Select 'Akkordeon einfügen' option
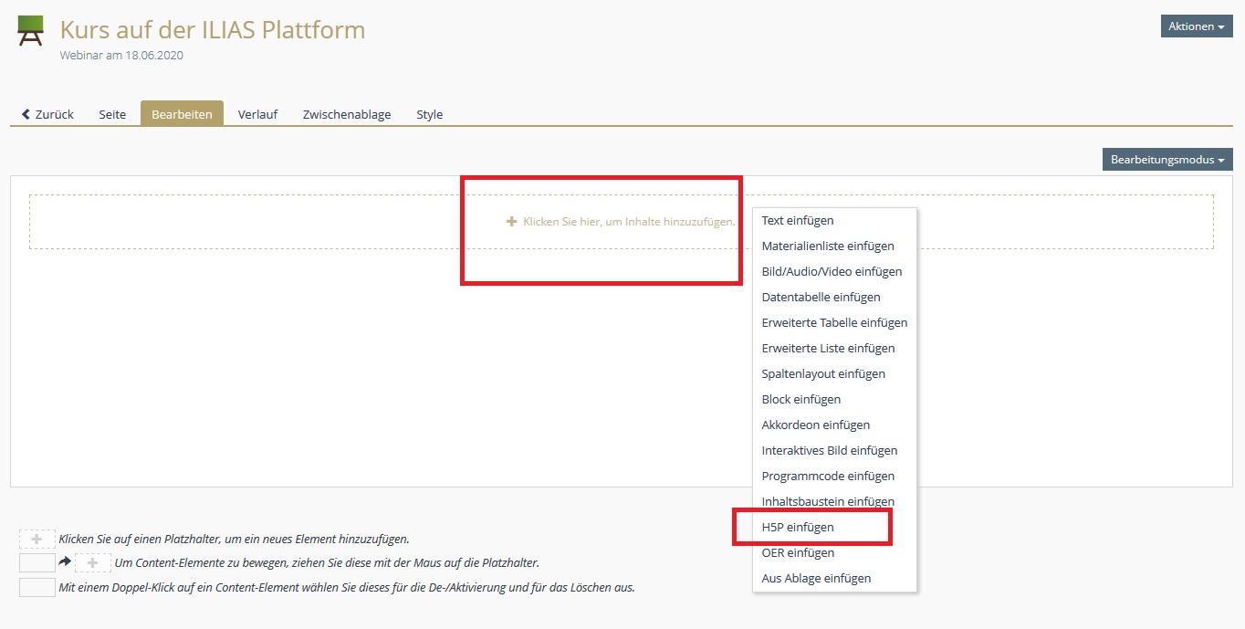This screenshot has height=629, width=1245. 815,425
